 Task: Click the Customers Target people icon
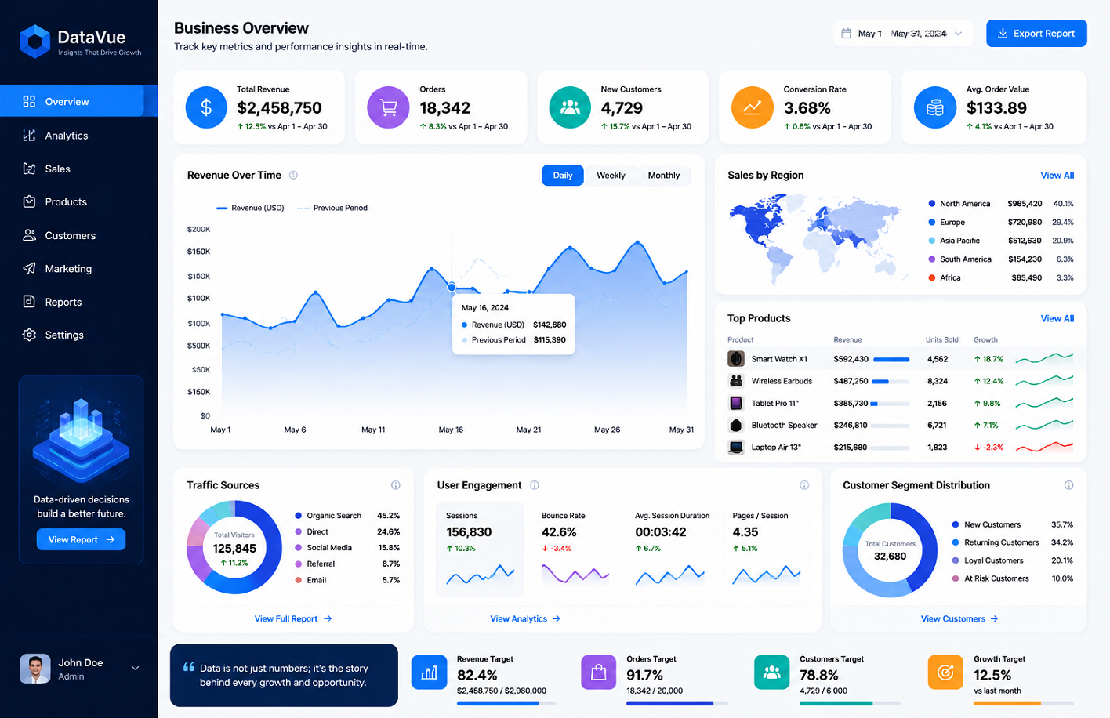[771, 673]
